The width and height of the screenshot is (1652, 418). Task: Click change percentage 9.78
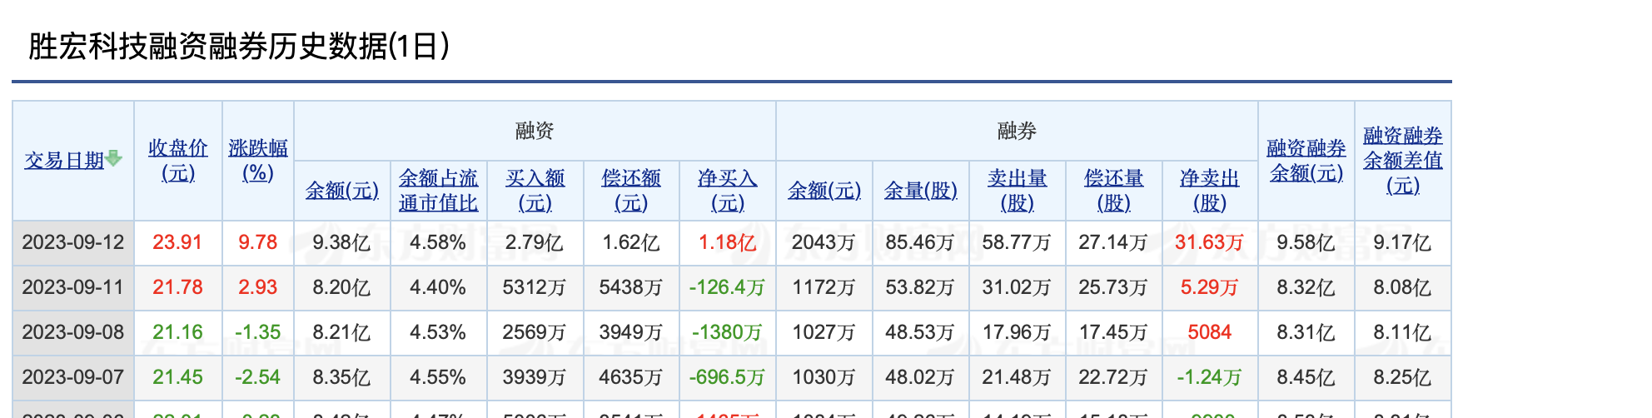pos(258,242)
